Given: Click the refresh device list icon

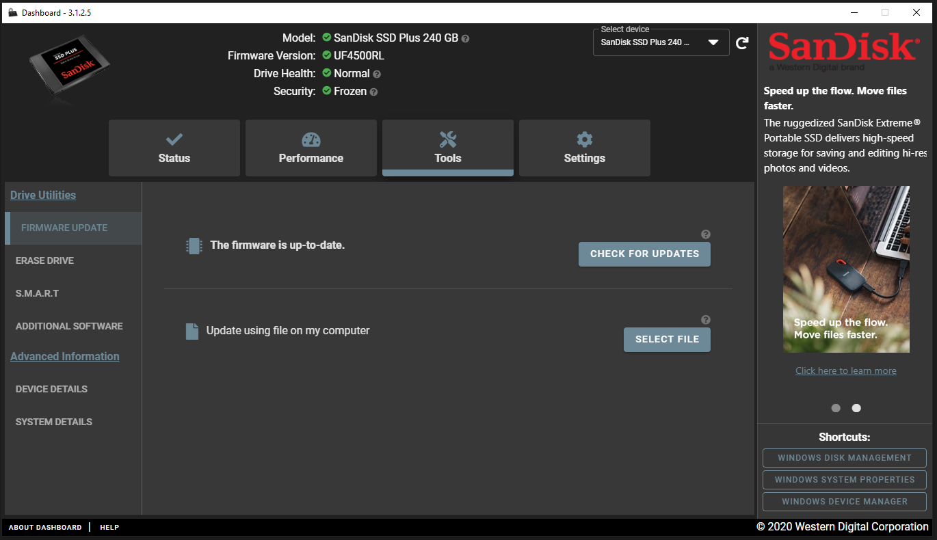Looking at the screenshot, I should click(x=742, y=44).
